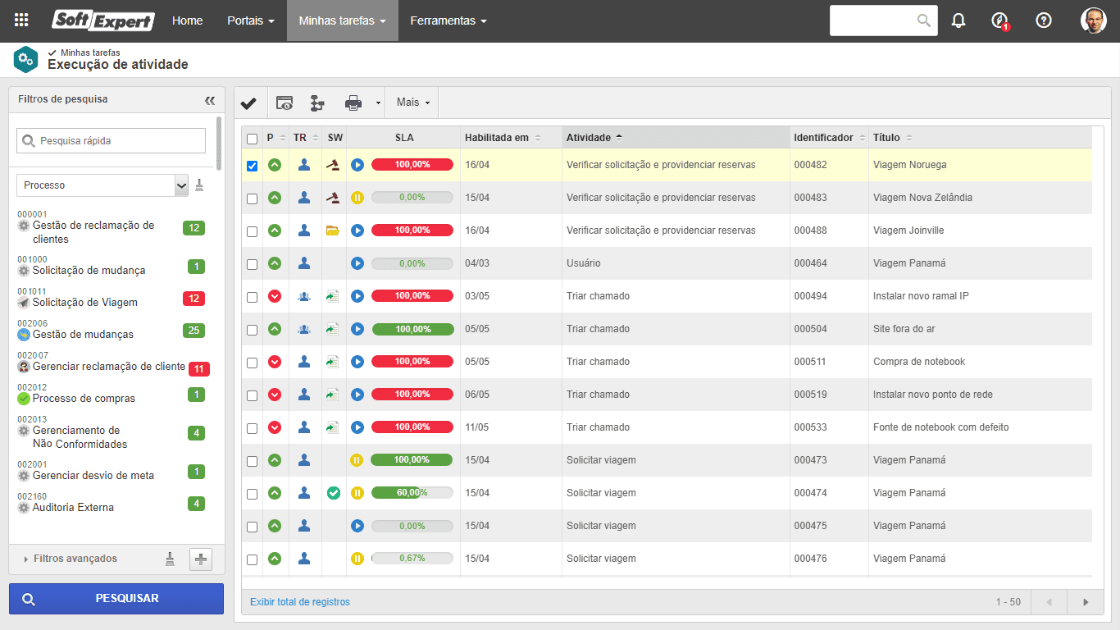Open the Portais menu
Image resolution: width=1120 pixels, height=630 pixels.
(251, 21)
